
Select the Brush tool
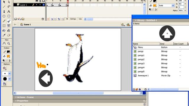[x=9, y=21]
